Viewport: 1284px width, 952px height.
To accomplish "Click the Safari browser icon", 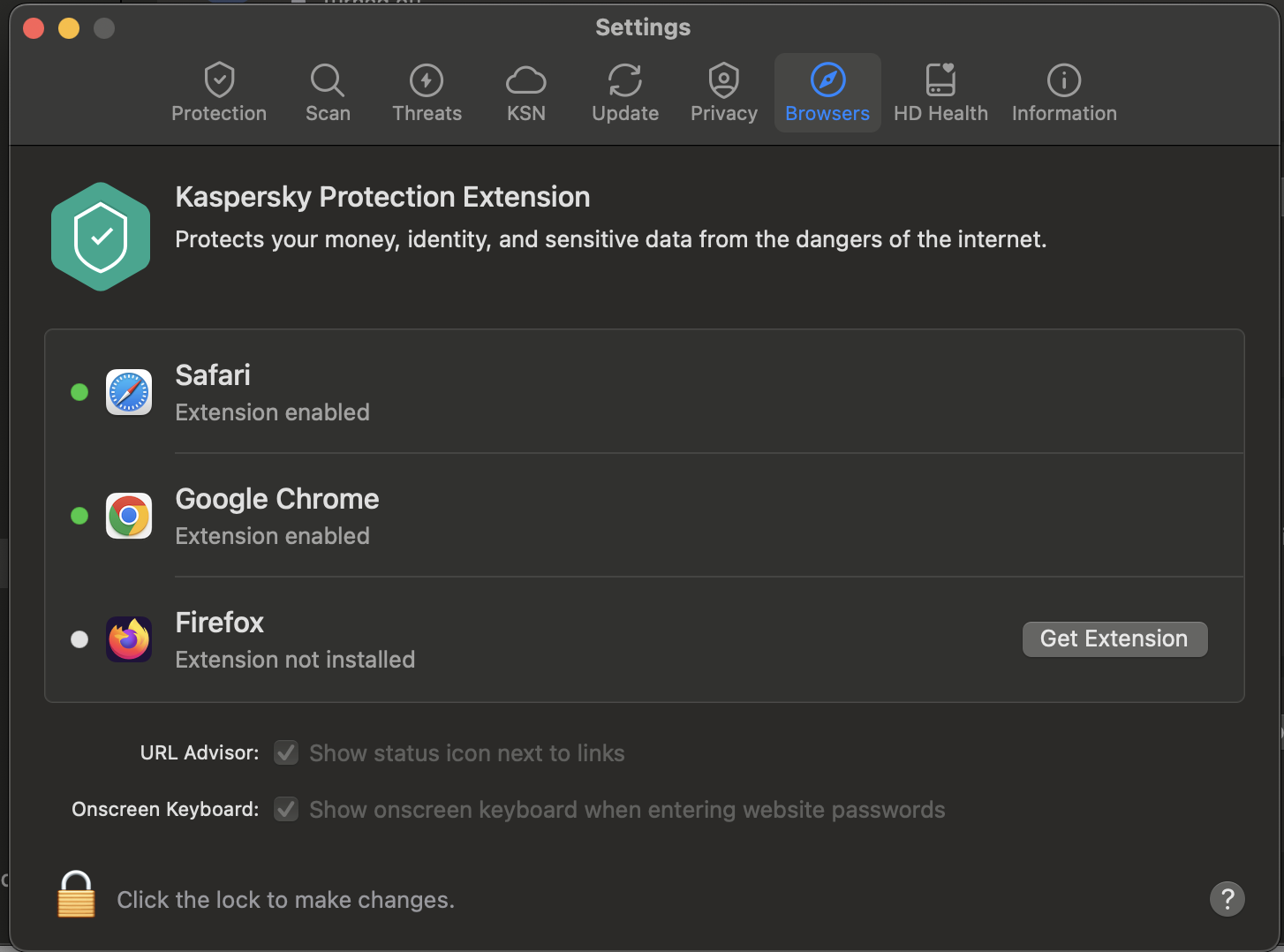I will [x=129, y=392].
